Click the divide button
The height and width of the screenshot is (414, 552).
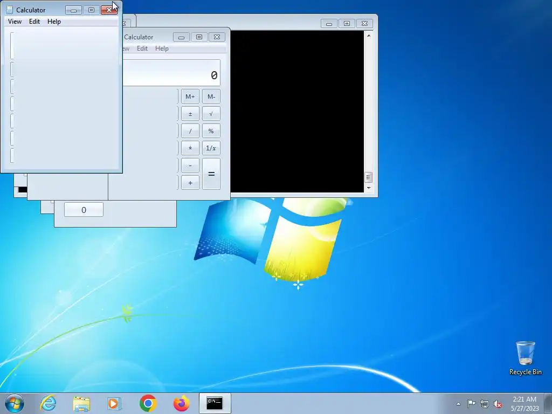pyautogui.click(x=190, y=131)
